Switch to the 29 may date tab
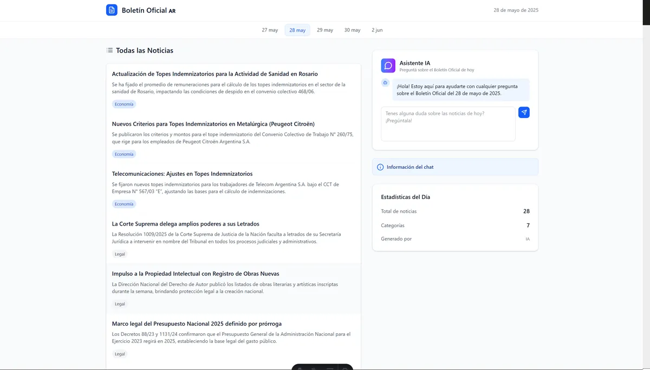Viewport: 650px width, 370px height. pos(325,30)
